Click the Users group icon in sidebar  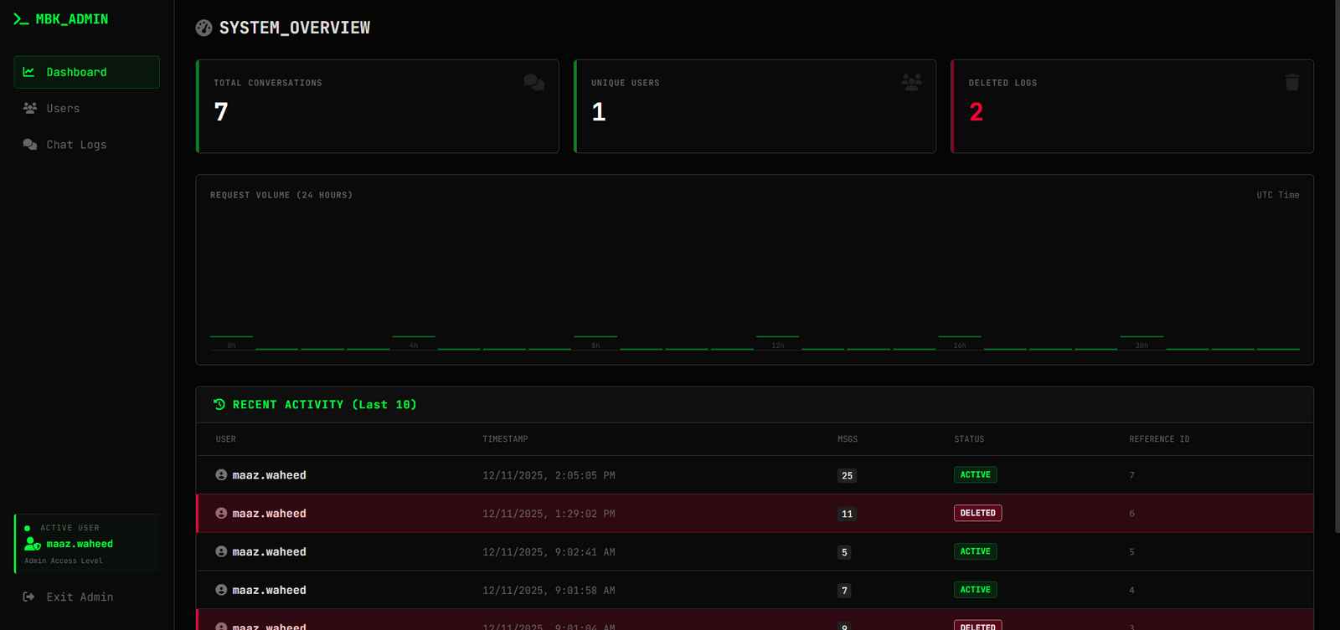tap(30, 108)
